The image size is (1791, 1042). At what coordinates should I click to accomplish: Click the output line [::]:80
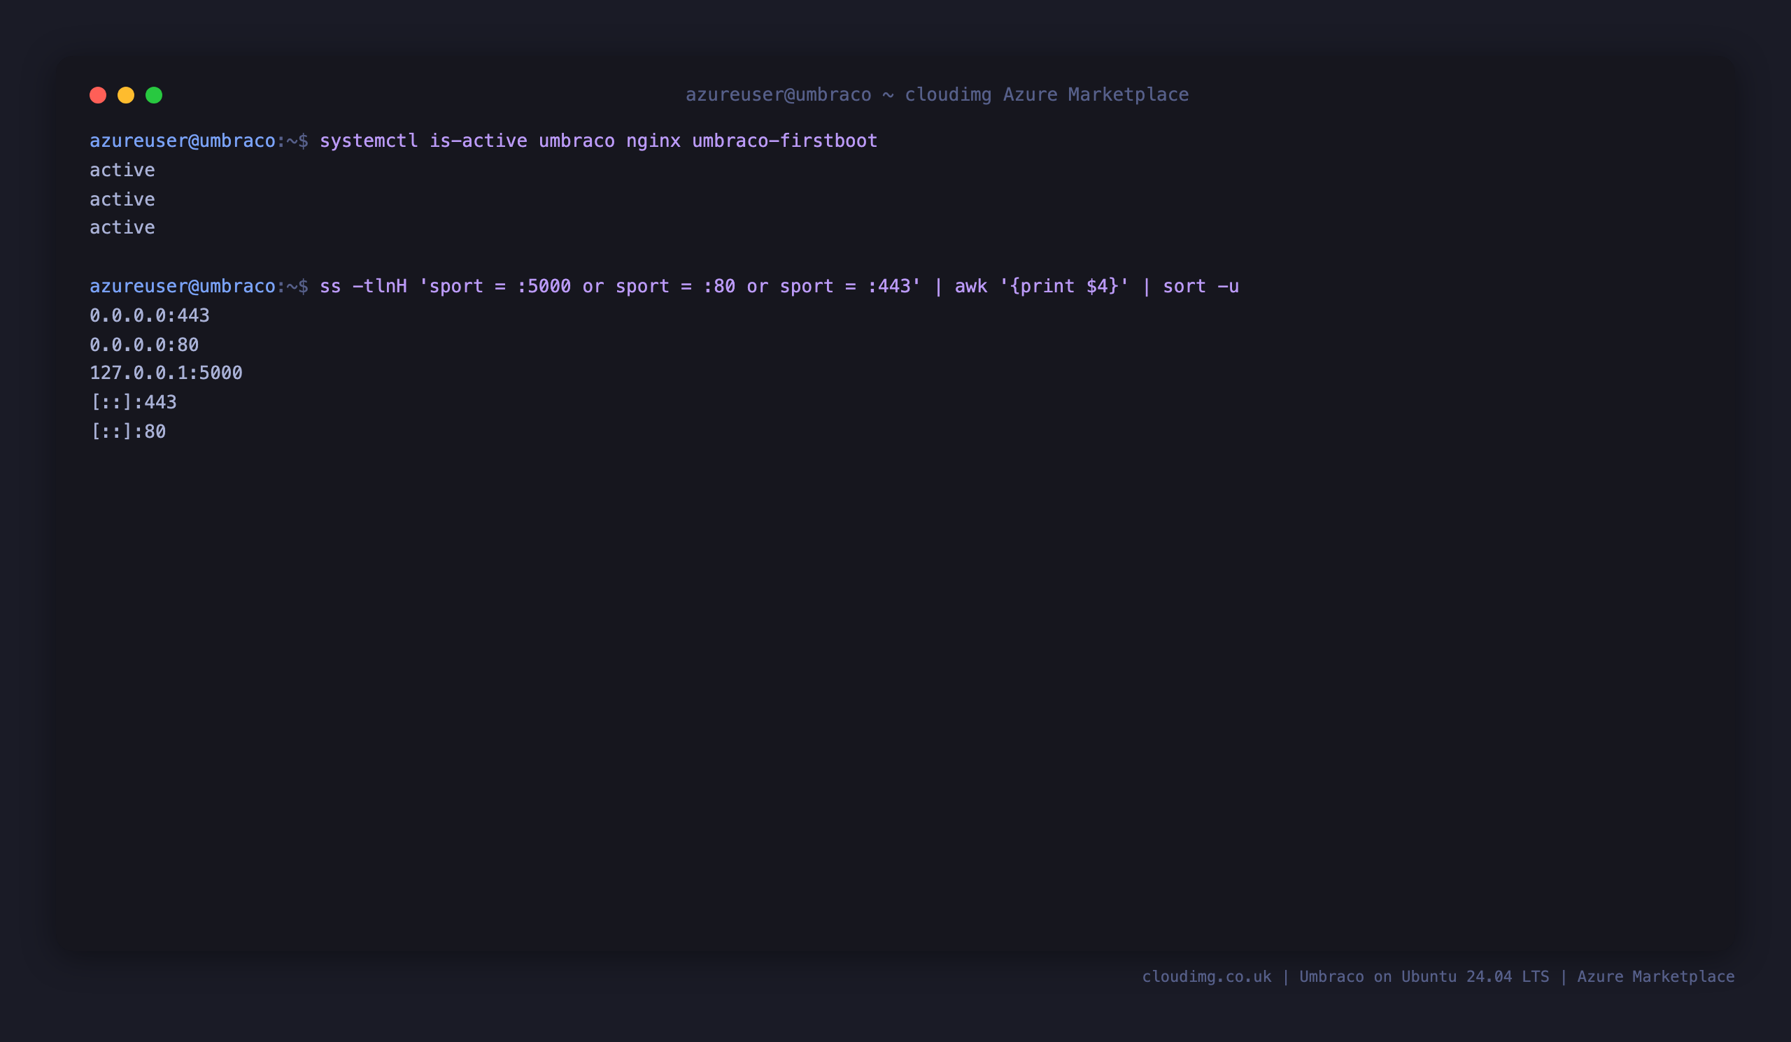tap(128, 431)
